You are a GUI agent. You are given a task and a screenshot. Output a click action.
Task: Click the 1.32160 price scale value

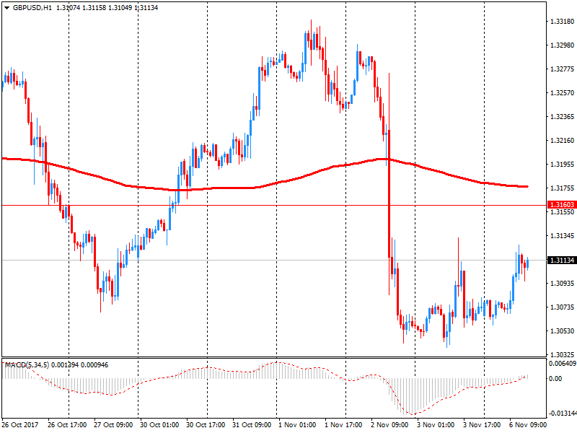(x=562, y=140)
